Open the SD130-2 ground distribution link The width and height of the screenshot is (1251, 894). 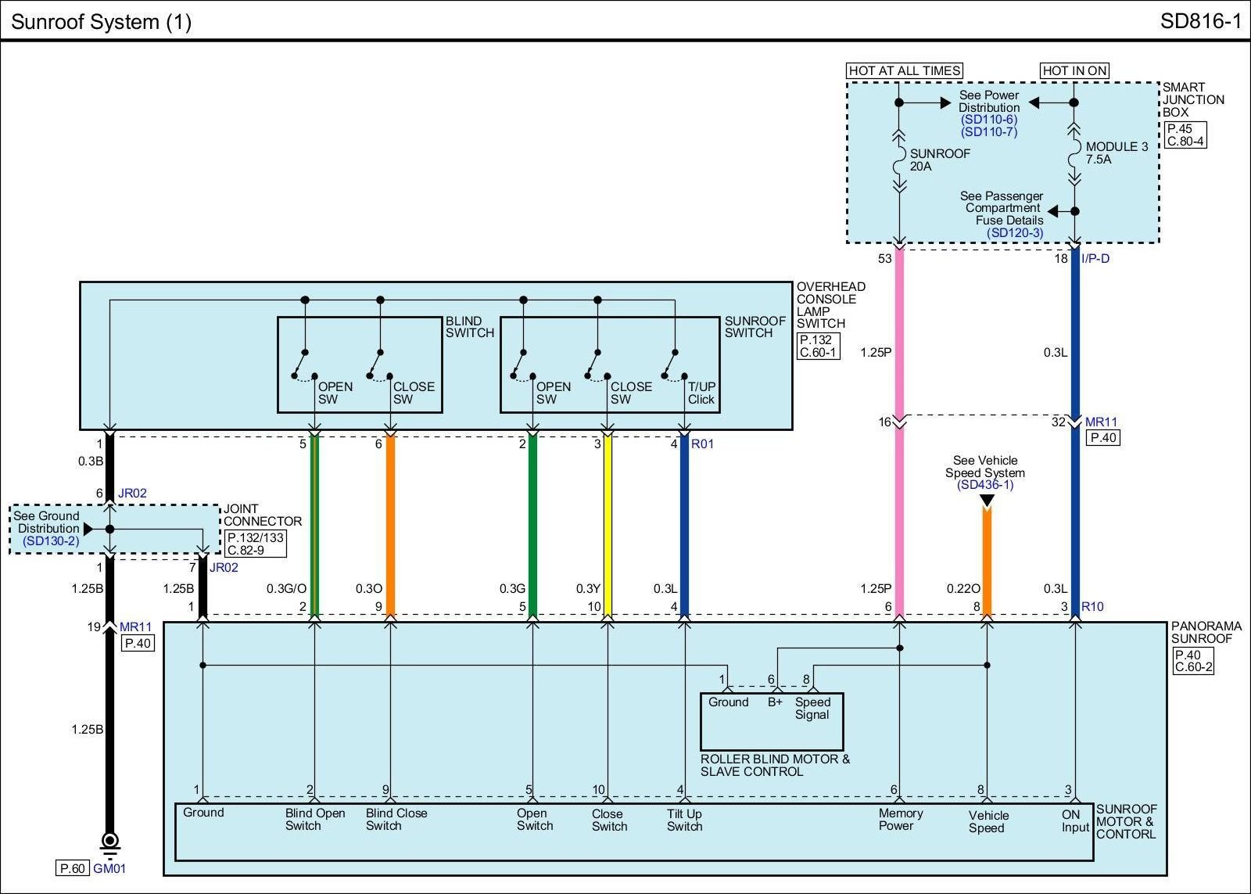[51, 541]
